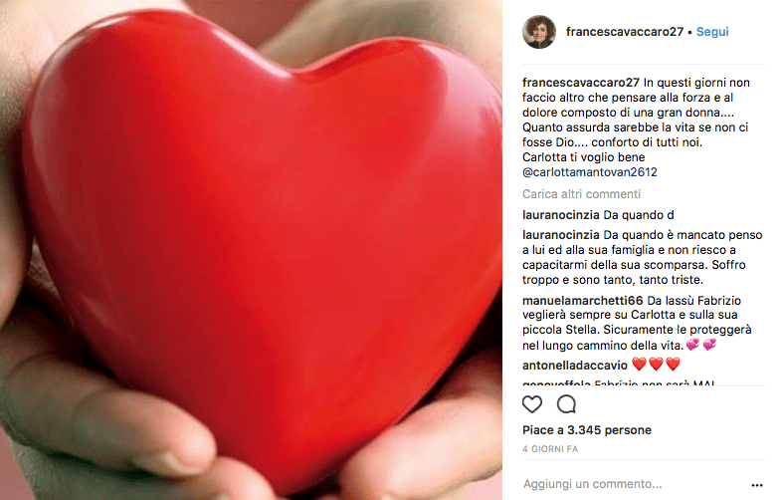
Task: Open francescavaccaro27 profile avatar
Action: tap(539, 32)
